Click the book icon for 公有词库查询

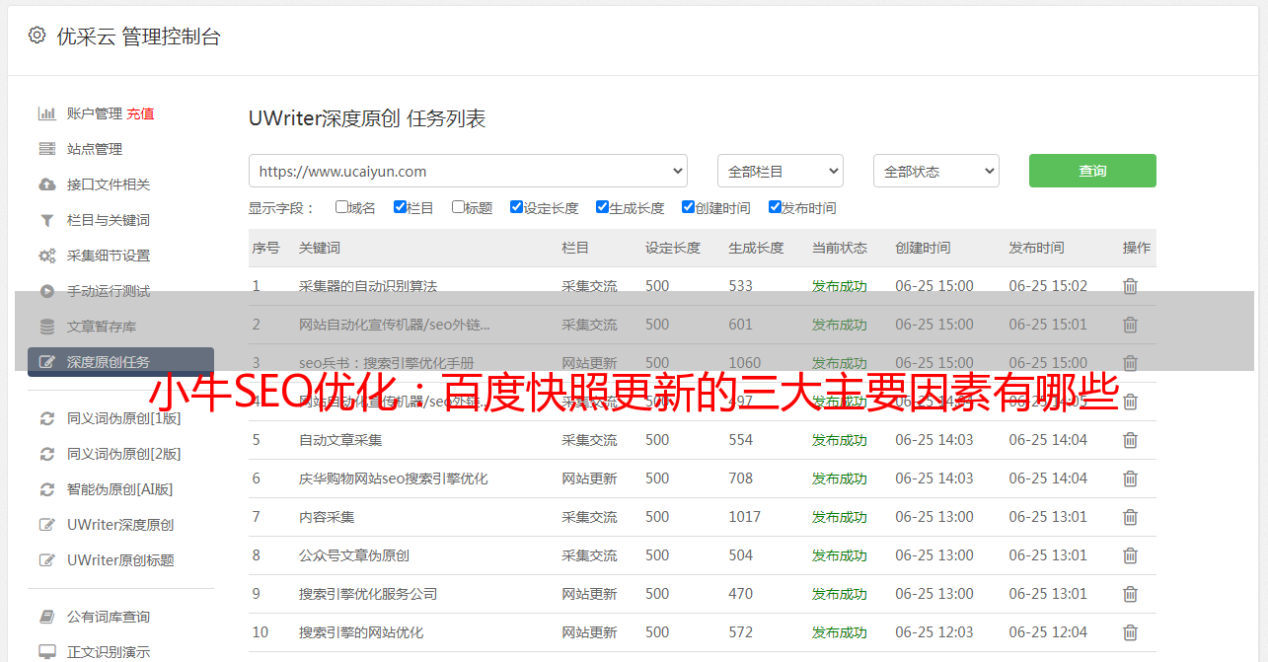point(46,617)
